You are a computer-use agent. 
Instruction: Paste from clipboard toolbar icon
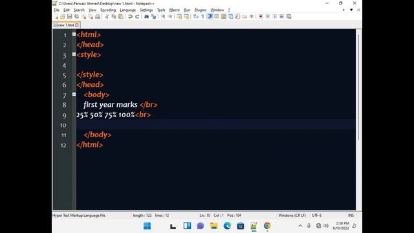pos(121,16)
